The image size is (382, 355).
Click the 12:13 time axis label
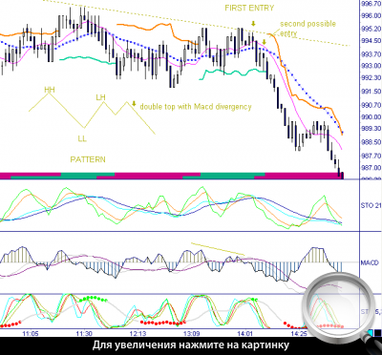[x=138, y=334]
